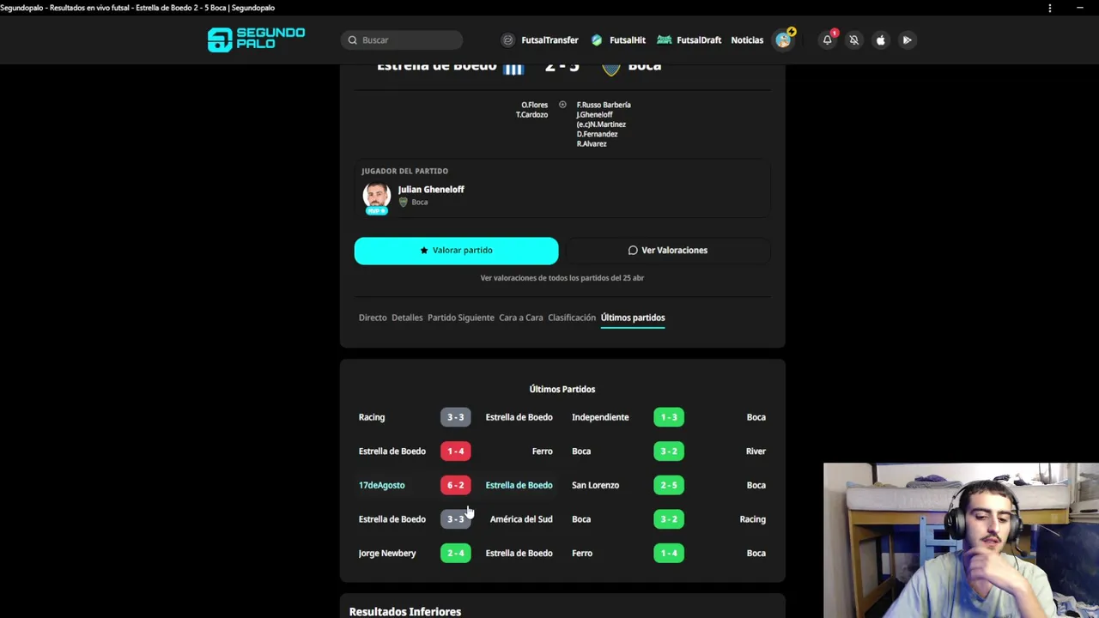Switch to the Clasificación tab

(572, 318)
